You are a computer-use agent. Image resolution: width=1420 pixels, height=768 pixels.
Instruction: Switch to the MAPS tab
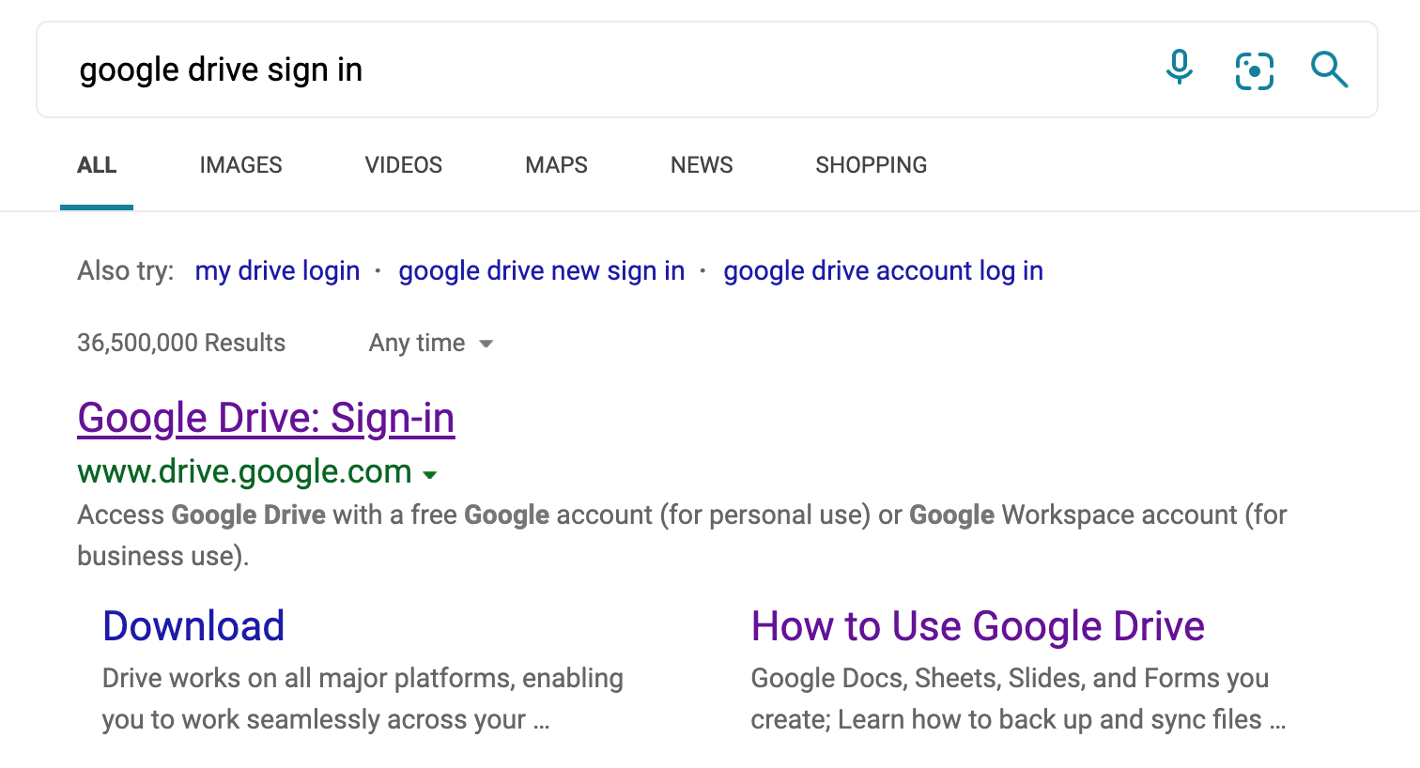[x=556, y=165]
